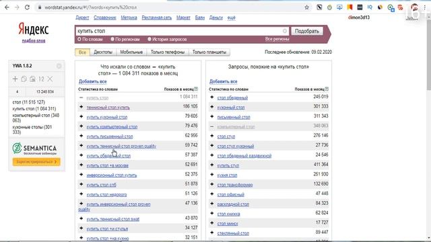Open 'инверсионный стол купить' query link
This screenshot has height=242, width=431.
[112, 175]
